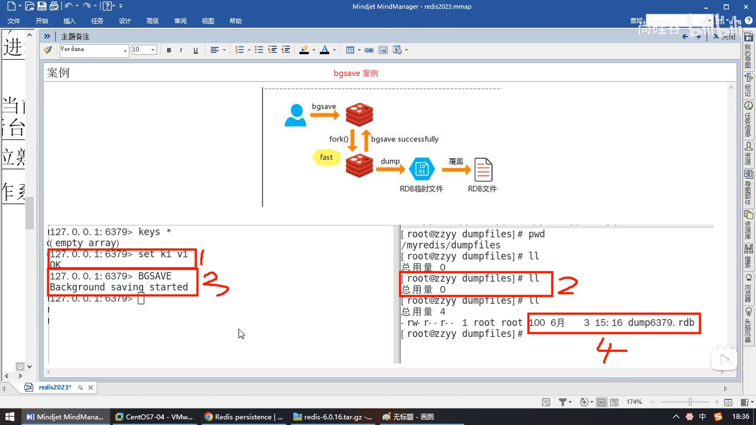Open the 插入 menu
The width and height of the screenshot is (756, 425).
pyautogui.click(x=69, y=21)
